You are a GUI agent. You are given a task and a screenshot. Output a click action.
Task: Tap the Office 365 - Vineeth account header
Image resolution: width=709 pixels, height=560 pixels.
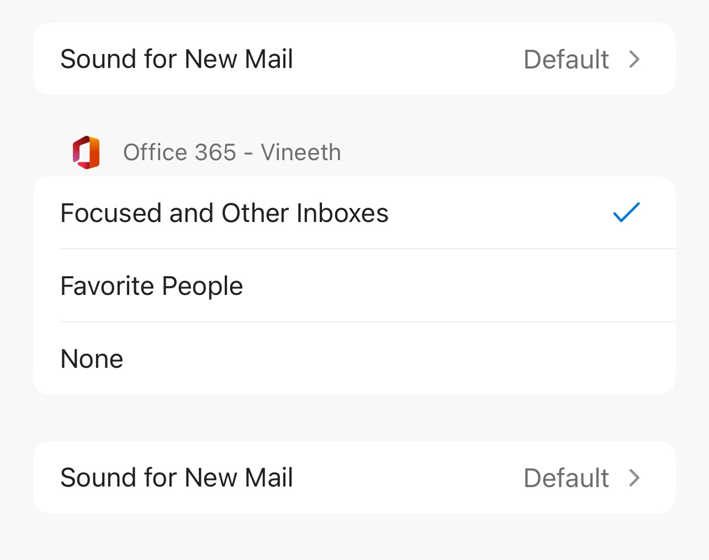[232, 152]
